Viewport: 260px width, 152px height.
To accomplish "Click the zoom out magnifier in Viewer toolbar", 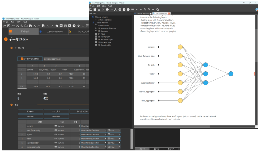I will [x=149, y=10].
